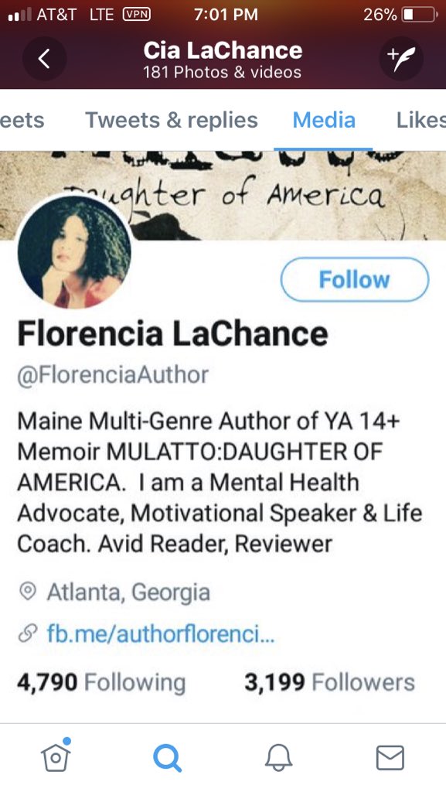This screenshot has height=792, width=446.
Task: Open the Messages envelope icon
Action: coord(390,758)
